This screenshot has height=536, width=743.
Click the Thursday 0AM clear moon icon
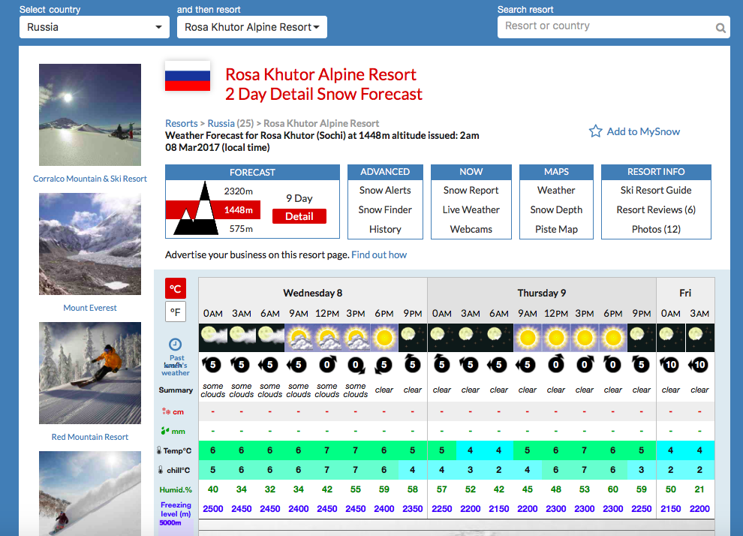[x=441, y=337]
